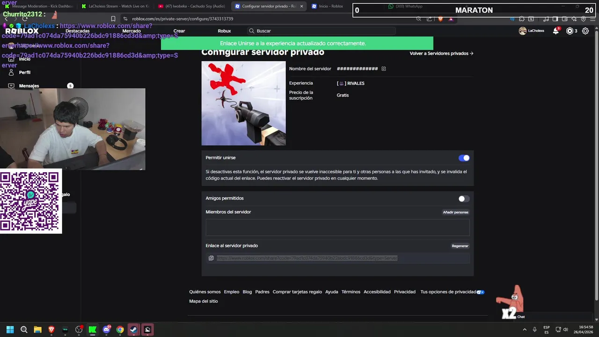Screen dimensions: 599x337
Task: Click the Brave Shields icon
Action: [440, 19]
